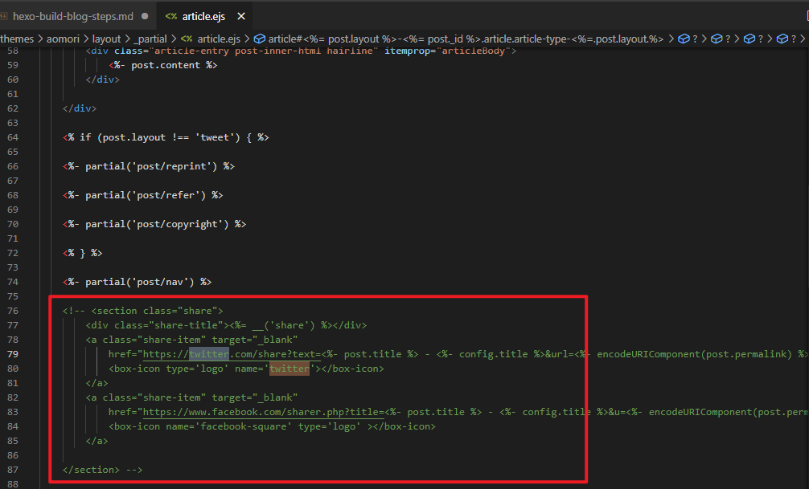The width and height of the screenshot is (809, 489).
Task: Close the article.ejs tab
Action: coord(241,16)
